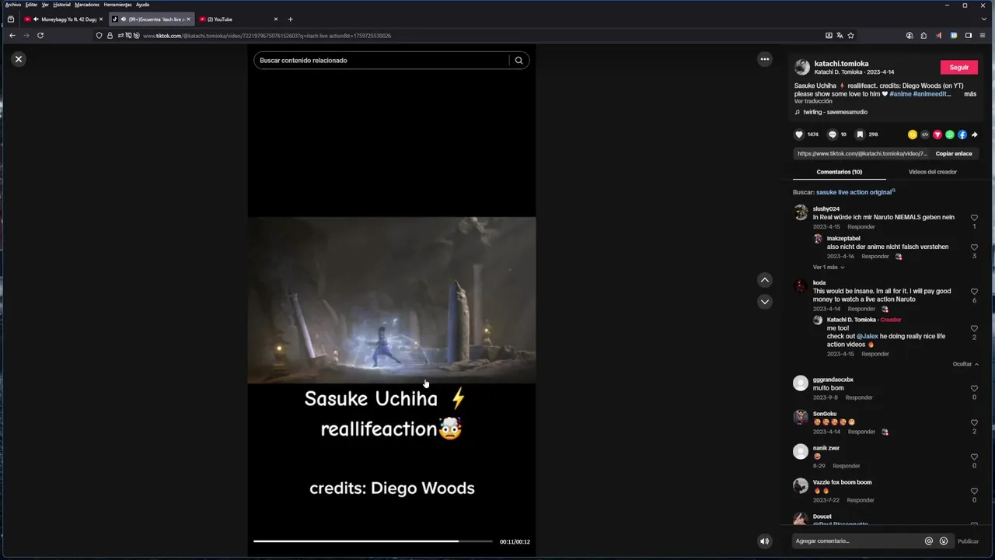Like the reply by Inakzeptabel
This screenshot has width=995, height=560.
tap(974, 247)
